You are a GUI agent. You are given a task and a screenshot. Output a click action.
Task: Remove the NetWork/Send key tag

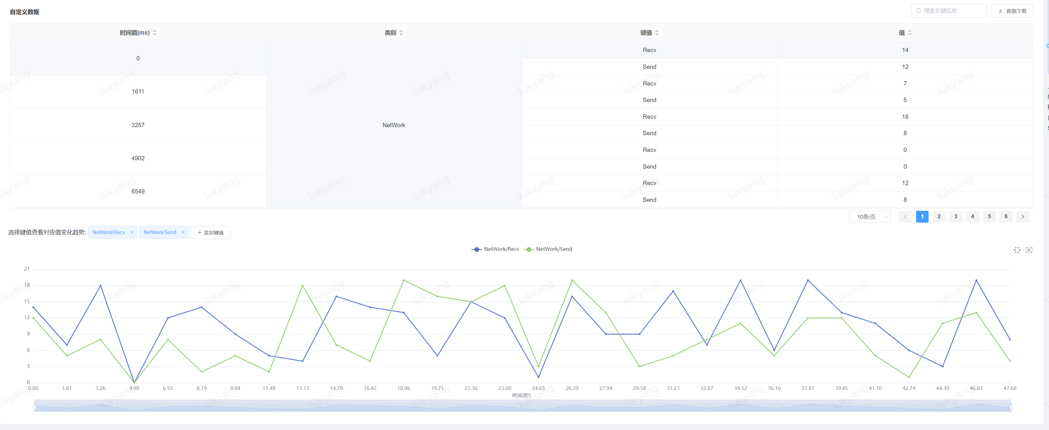(183, 232)
